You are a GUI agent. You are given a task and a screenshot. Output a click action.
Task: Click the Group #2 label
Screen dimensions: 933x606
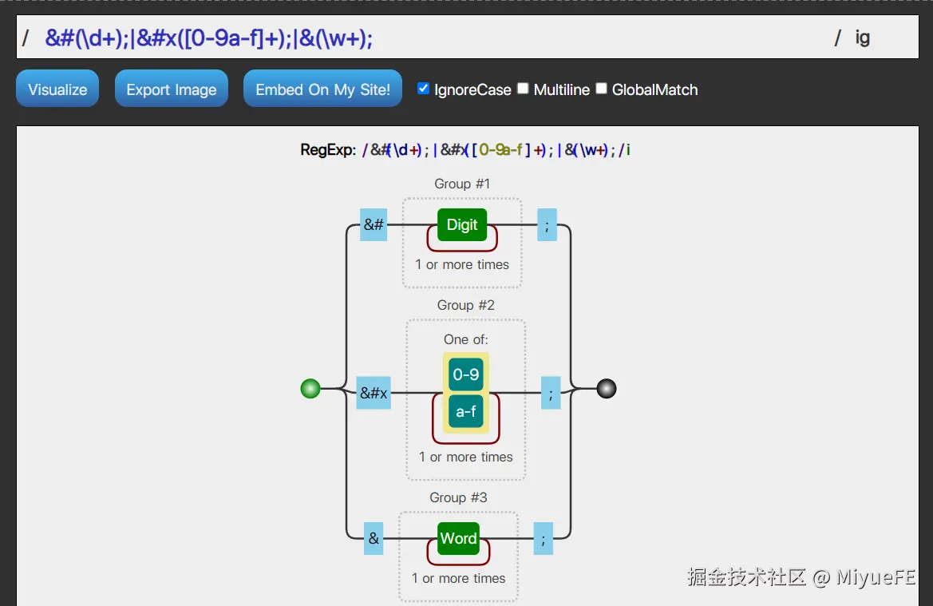click(466, 305)
